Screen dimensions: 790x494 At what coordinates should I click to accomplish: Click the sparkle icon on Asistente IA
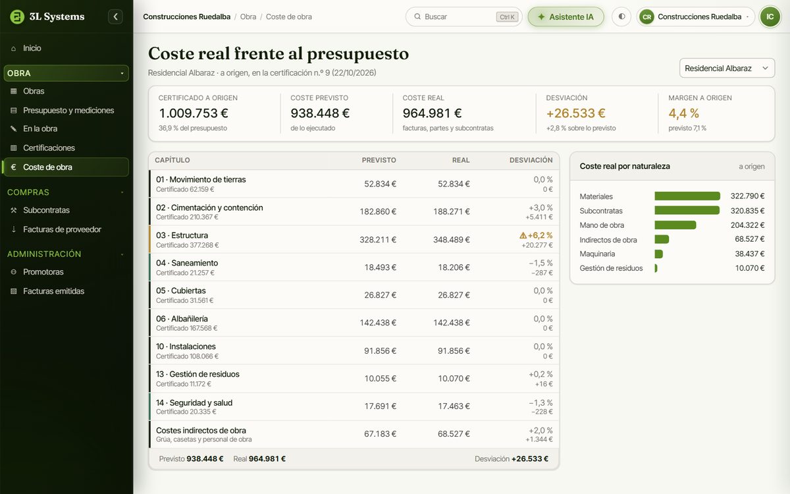tap(541, 16)
